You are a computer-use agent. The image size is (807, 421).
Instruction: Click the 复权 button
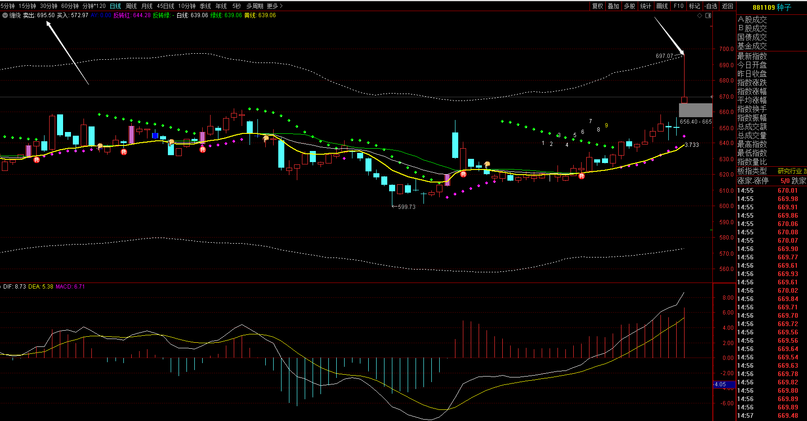(x=597, y=6)
